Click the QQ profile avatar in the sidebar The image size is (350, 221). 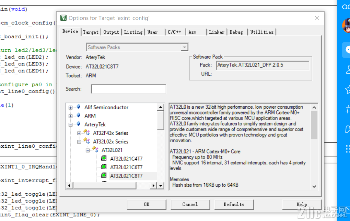(x=346, y=26)
